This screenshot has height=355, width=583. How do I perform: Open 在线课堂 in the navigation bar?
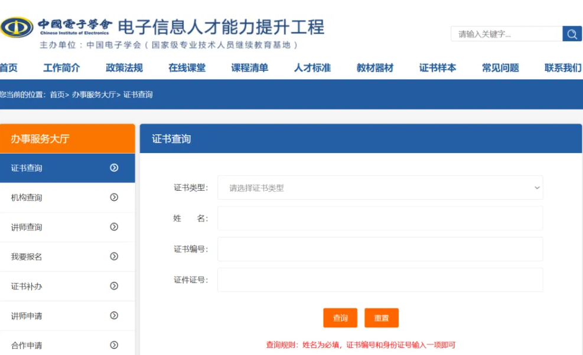(x=187, y=68)
